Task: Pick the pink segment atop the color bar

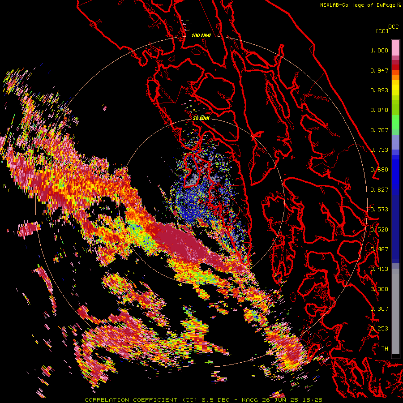Action: pyautogui.click(x=395, y=47)
